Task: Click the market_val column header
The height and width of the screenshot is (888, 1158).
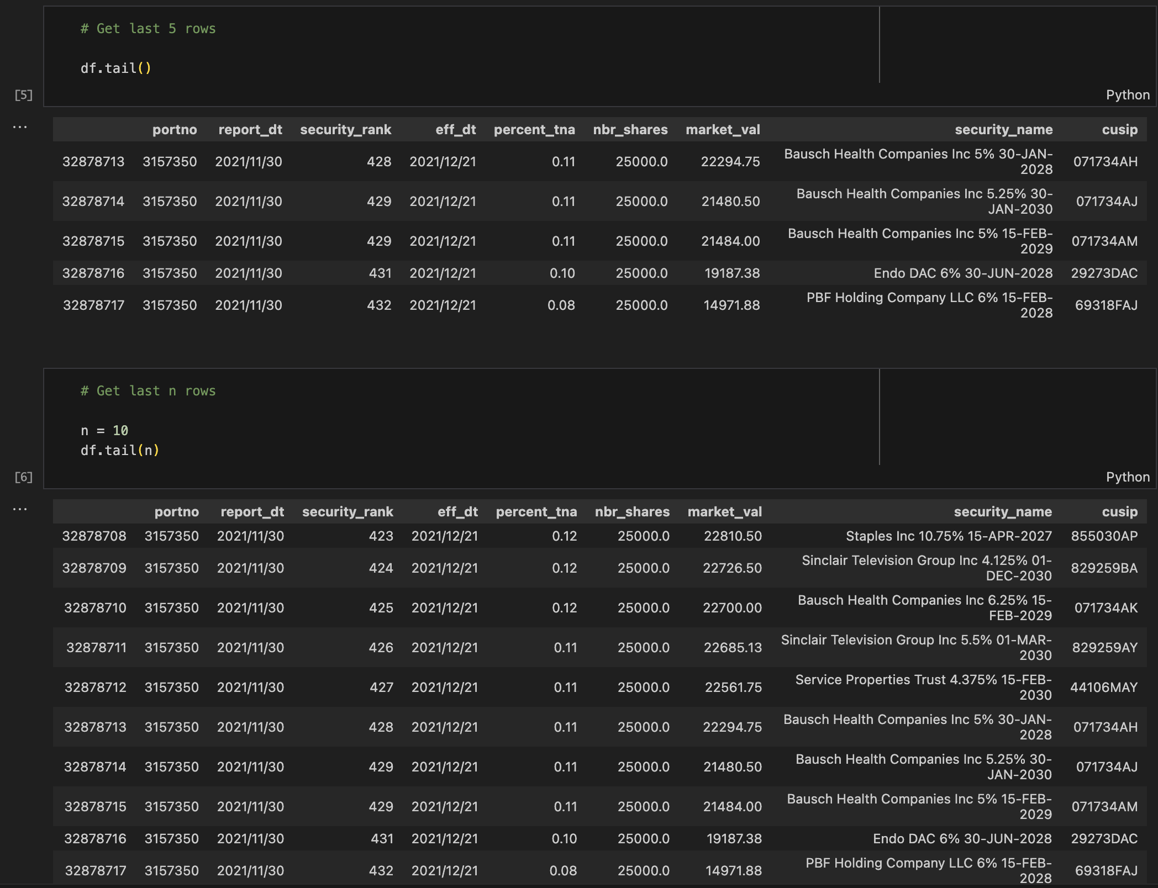Action: [723, 130]
